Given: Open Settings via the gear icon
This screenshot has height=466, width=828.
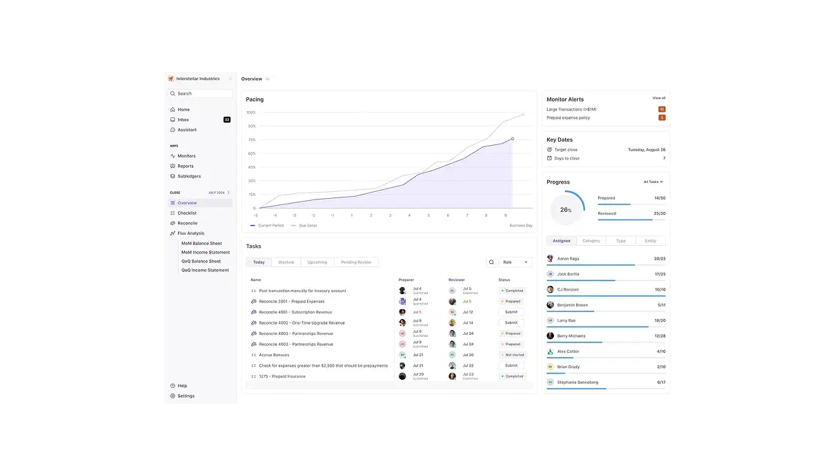Looking at the screenshot, I should [172, 396].
